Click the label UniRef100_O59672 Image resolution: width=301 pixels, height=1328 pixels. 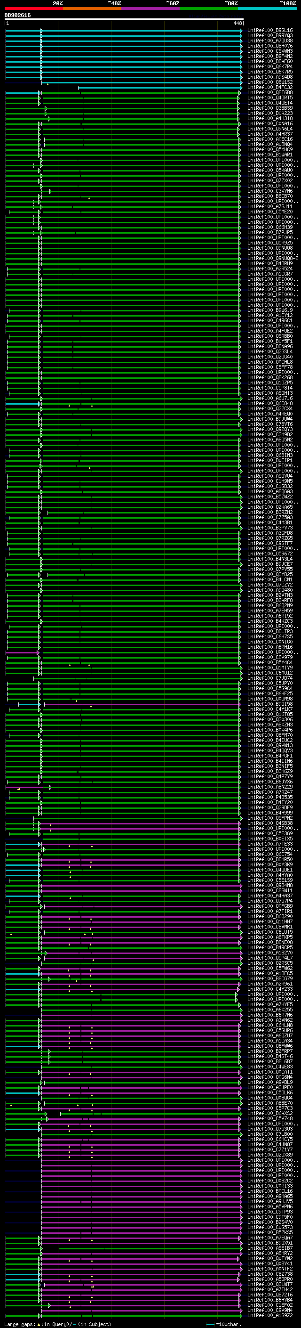coord(270,554)
